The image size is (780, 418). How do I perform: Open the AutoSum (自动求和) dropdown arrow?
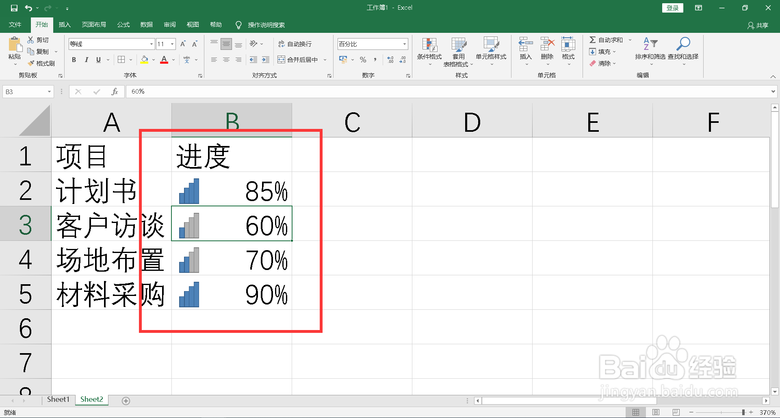pos(630,40)
